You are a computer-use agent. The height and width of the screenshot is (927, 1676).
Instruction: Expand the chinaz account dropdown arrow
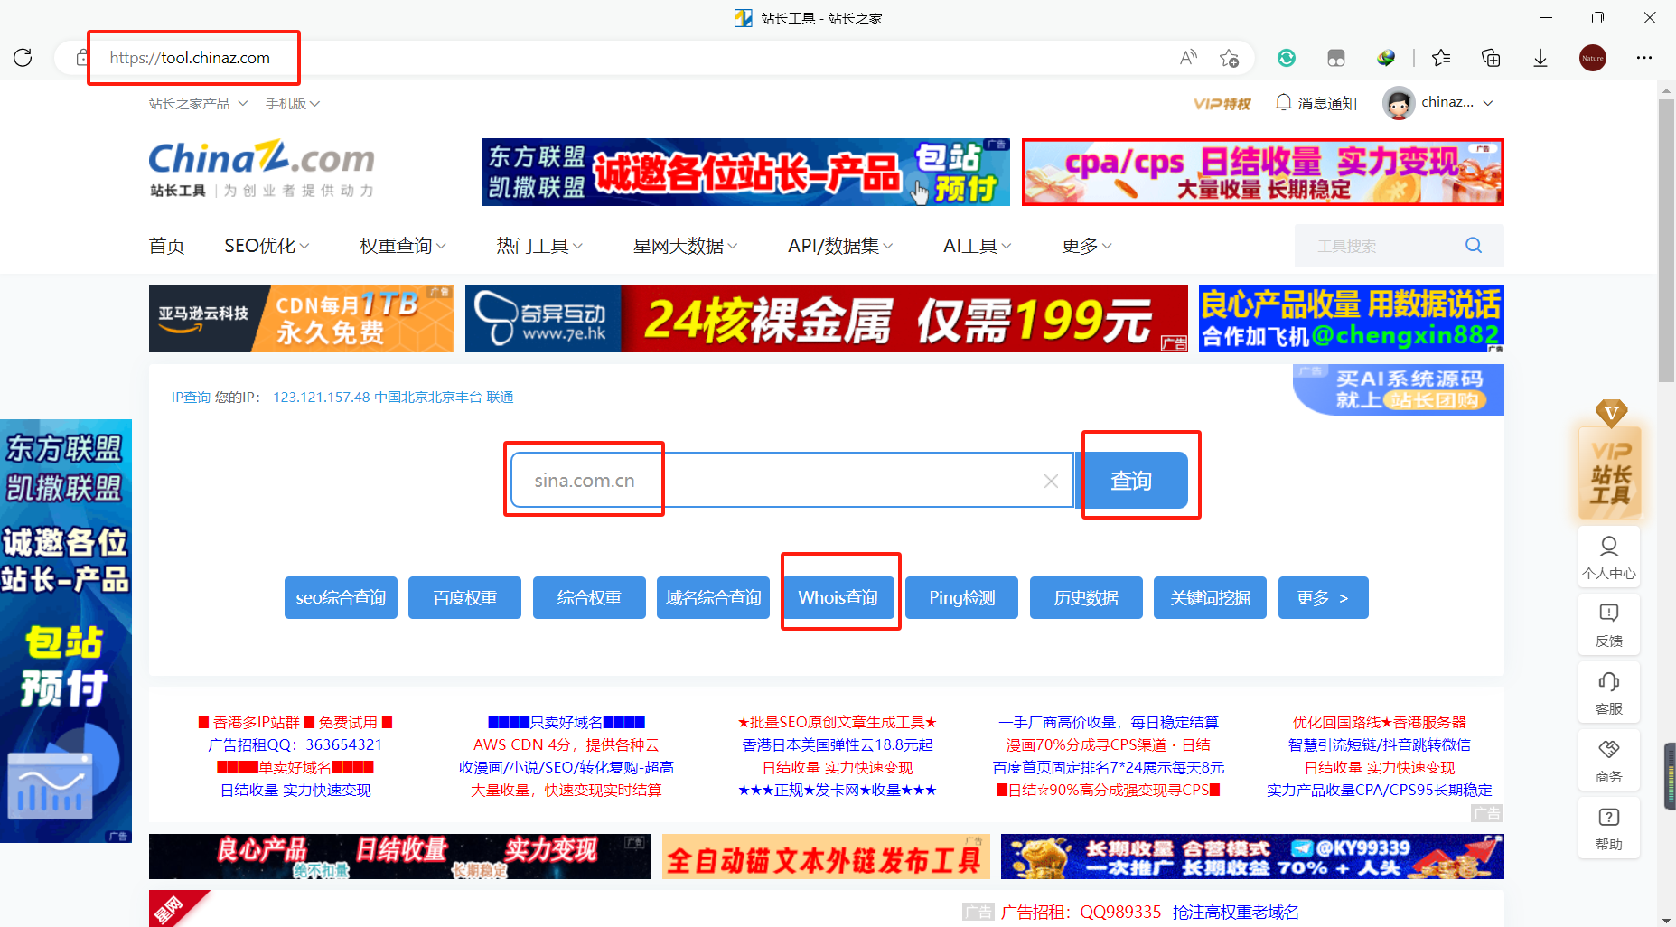click(x=1488, y=103)
